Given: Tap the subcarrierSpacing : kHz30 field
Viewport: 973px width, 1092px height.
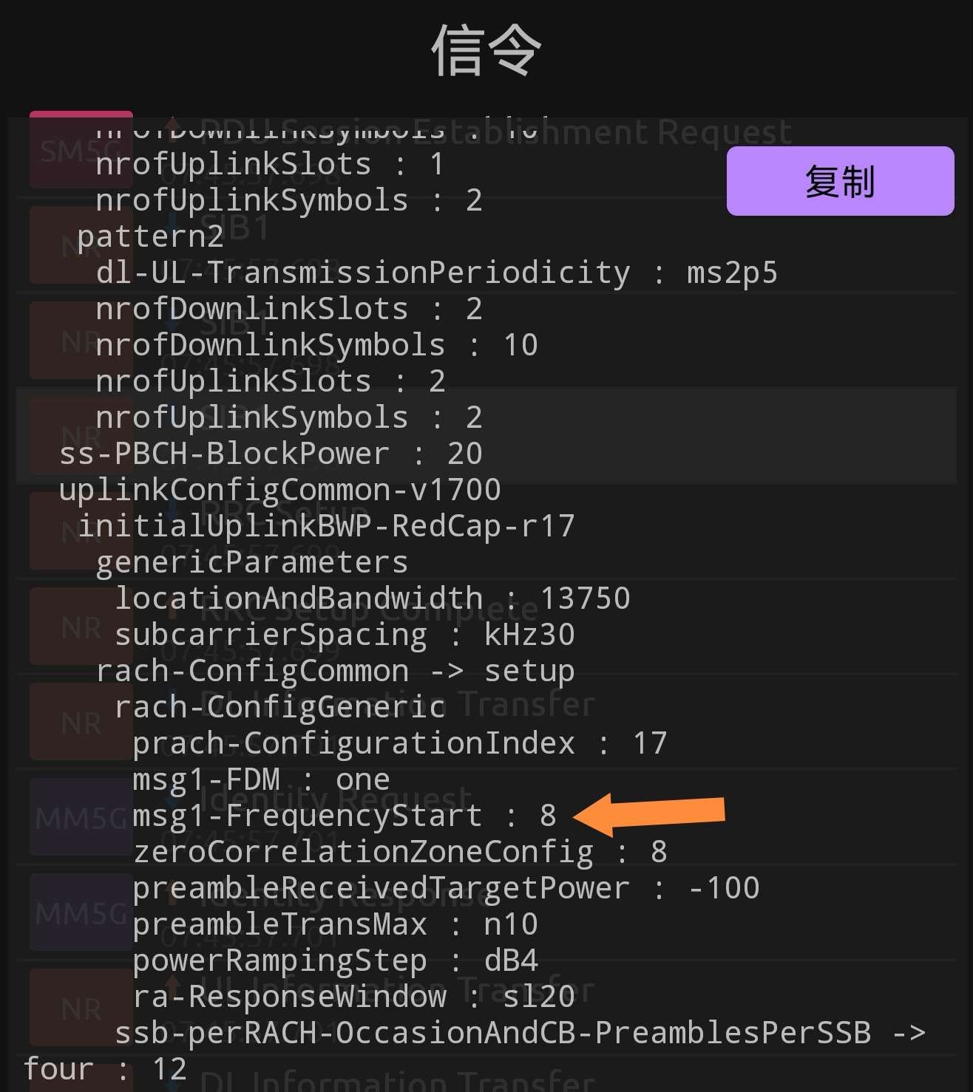Looking at the screenshot, I should (345, 635).
